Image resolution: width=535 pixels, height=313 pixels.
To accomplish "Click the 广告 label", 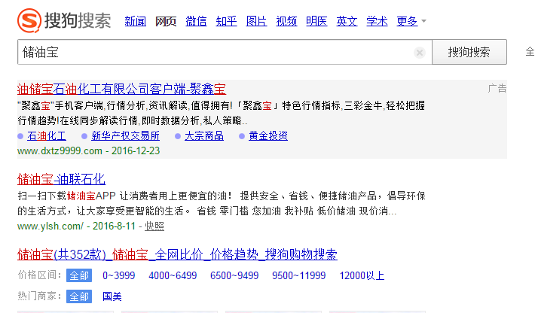I will tap(497, 89).
